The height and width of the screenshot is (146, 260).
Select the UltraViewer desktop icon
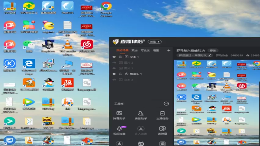[48, 66]
